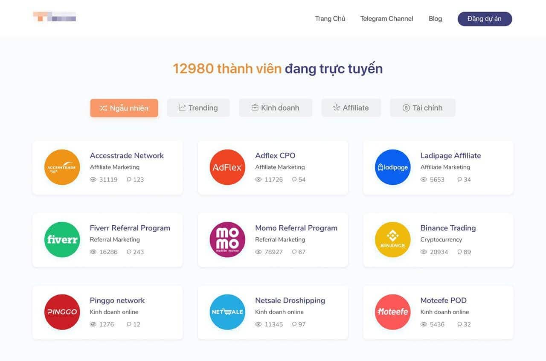Click comment count 243 on Fiverr card
Image resolution: width=546 pixels, height=361 pixels.
pos(139,252)
